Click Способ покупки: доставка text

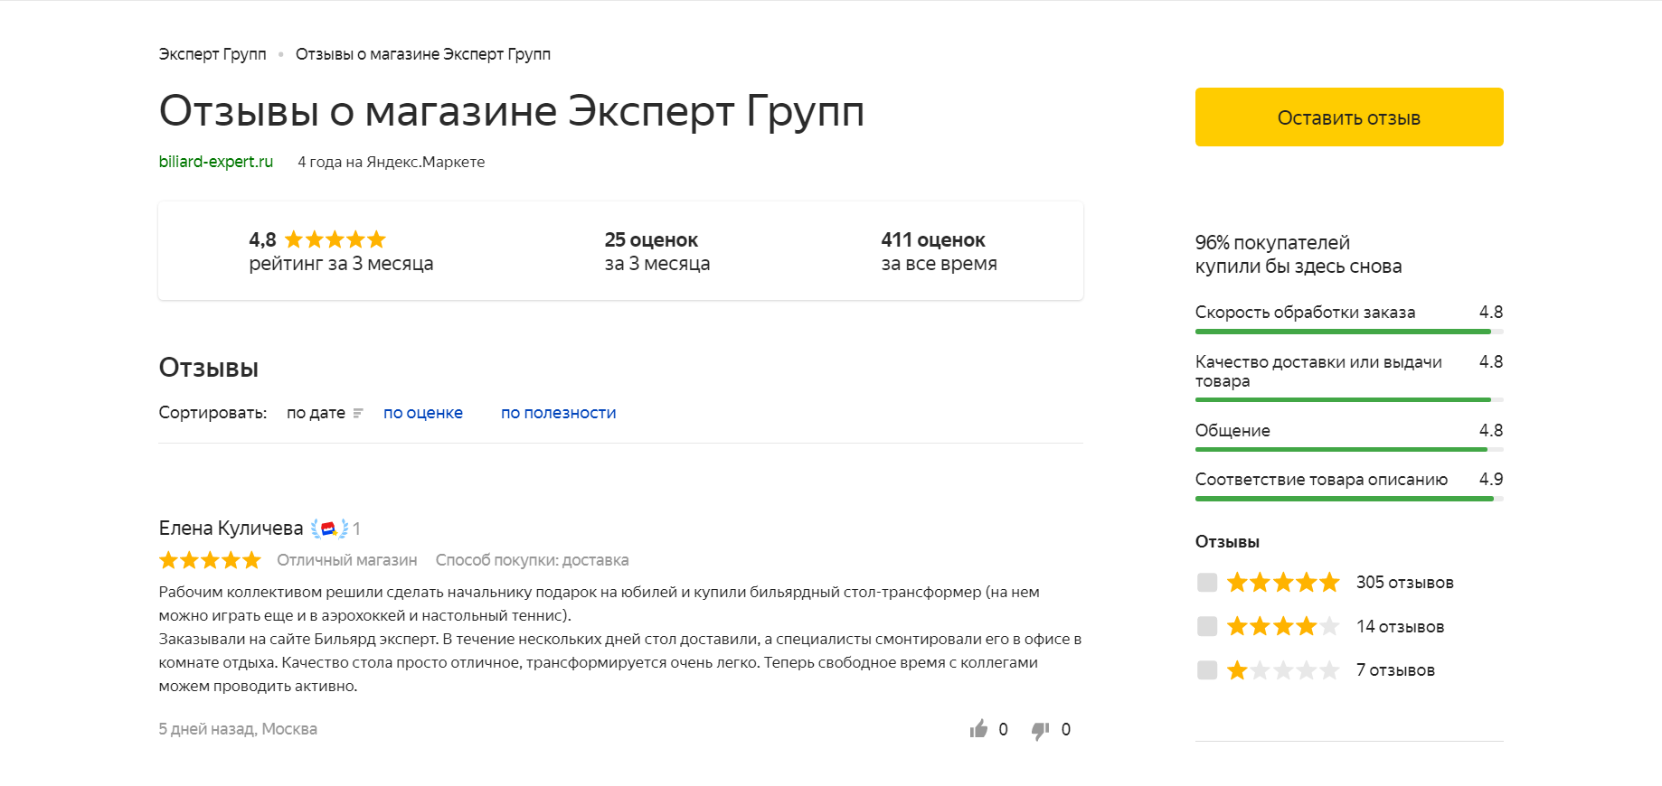(x=533, y=560)
